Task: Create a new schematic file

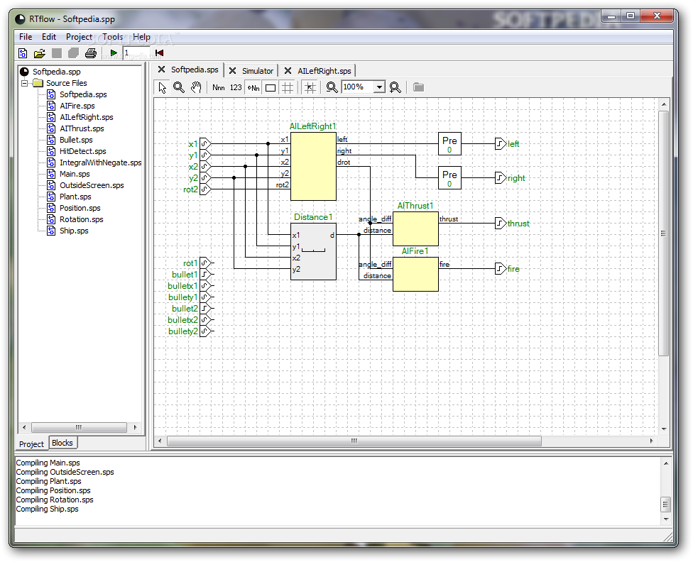Action: [23, 53]
